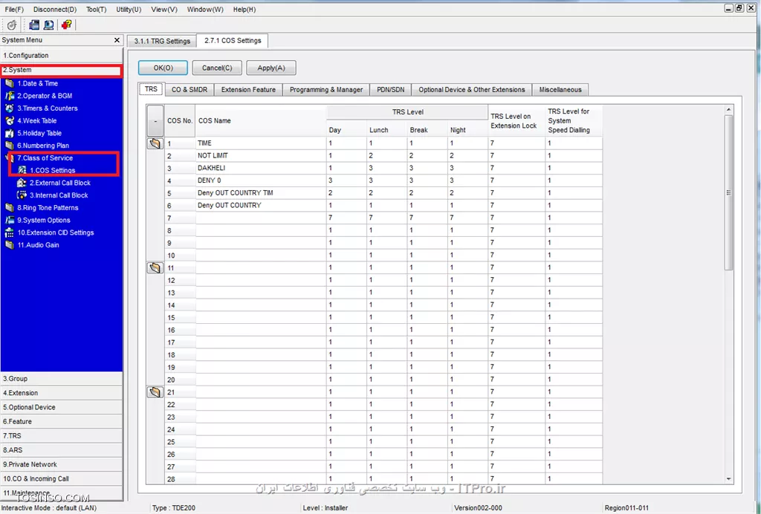761x514 pixels.
Task: Click the Apply(A) button
Action: tap(271, 68)
